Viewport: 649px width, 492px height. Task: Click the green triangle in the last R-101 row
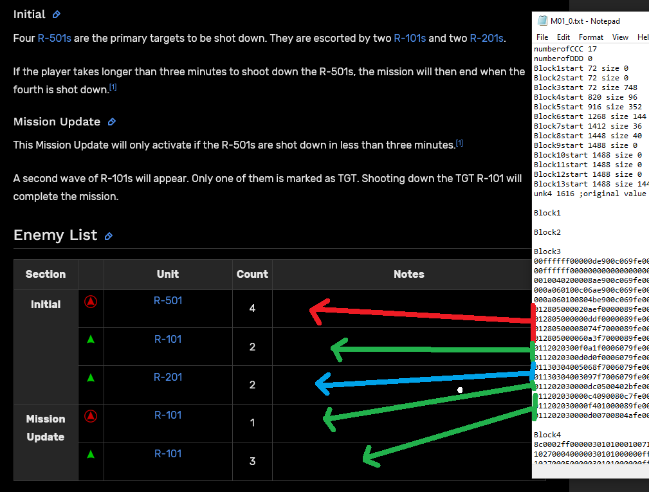[x=91, y=454]
